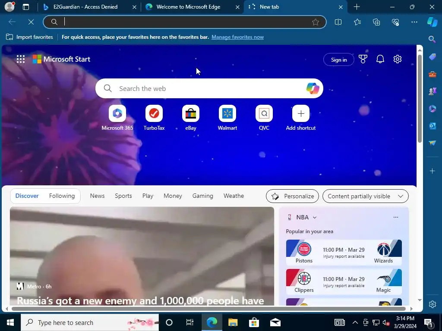Open the Sports category

(123, 196)
